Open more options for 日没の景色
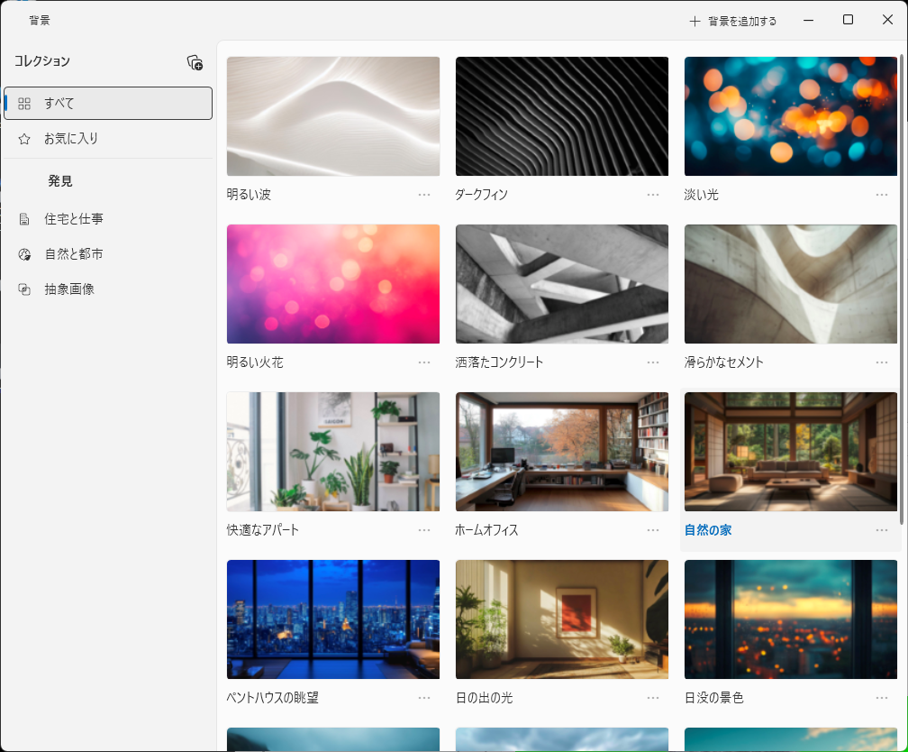 (x=882, y=698)
